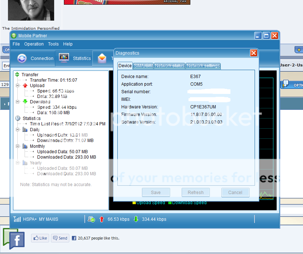Click the HSPA+ signal strength icon
Viewport: 303px width, 254px height.
tap(17, 219)
